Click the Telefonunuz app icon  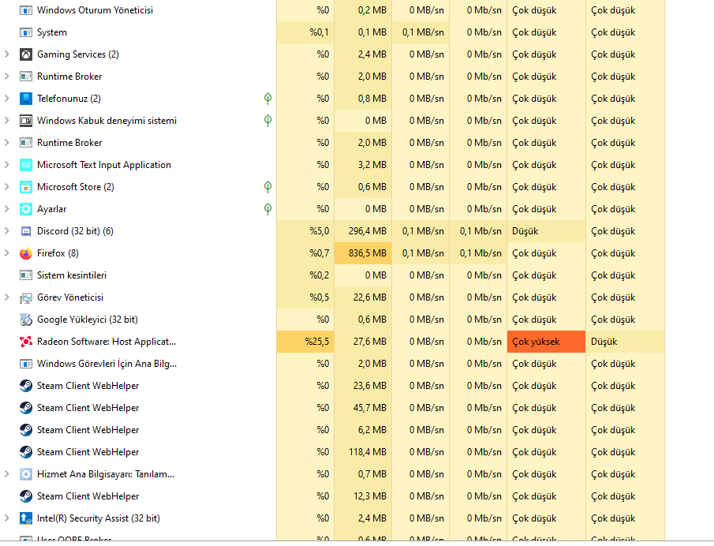point(26,99)
